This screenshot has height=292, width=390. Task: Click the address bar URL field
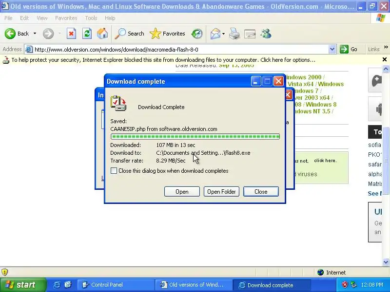point(180,50)
